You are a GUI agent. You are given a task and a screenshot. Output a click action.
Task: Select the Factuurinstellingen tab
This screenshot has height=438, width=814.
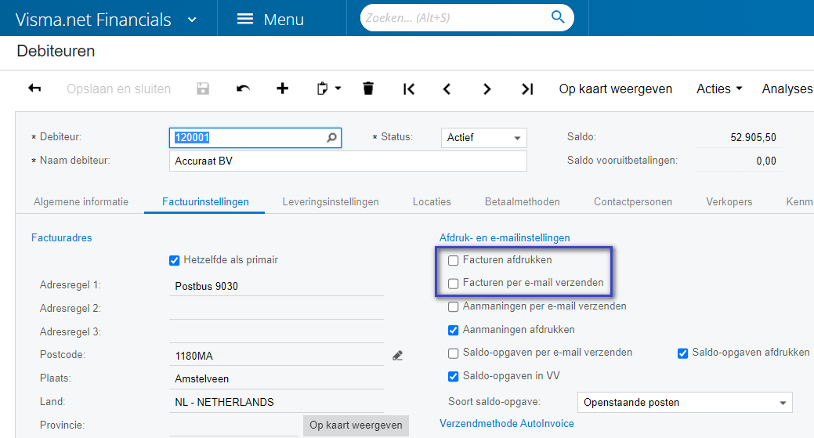point(205,202)
